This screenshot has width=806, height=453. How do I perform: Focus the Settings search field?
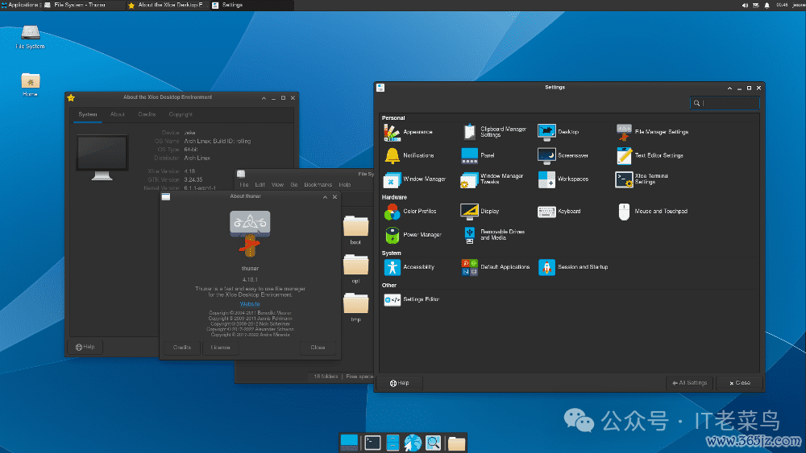725,103
